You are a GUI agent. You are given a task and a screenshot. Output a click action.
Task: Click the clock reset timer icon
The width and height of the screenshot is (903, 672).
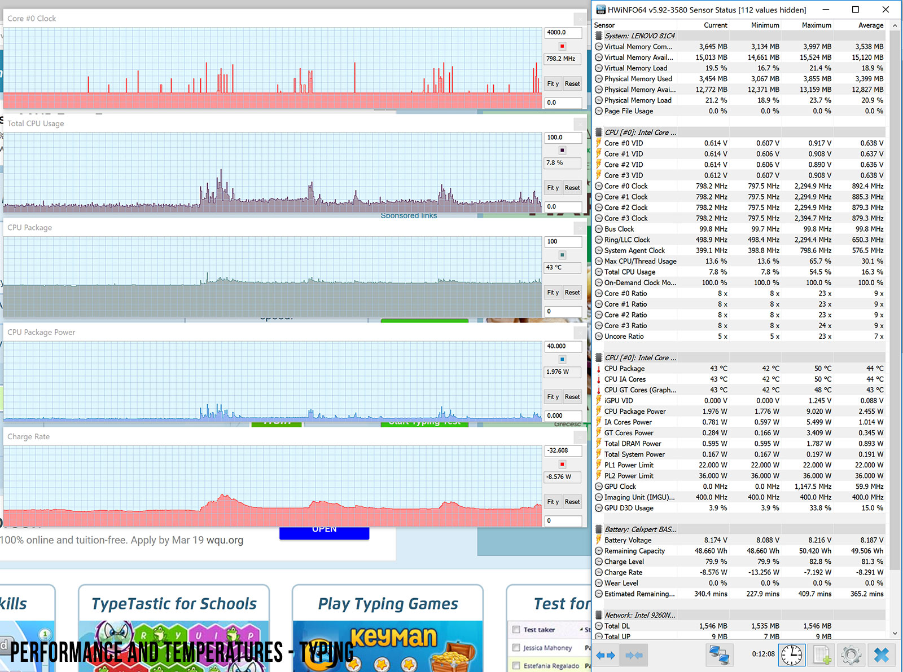(x=792, y=655)
